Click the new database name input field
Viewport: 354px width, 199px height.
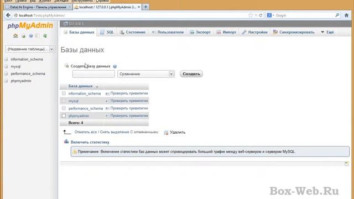click(x=93, y=74)
